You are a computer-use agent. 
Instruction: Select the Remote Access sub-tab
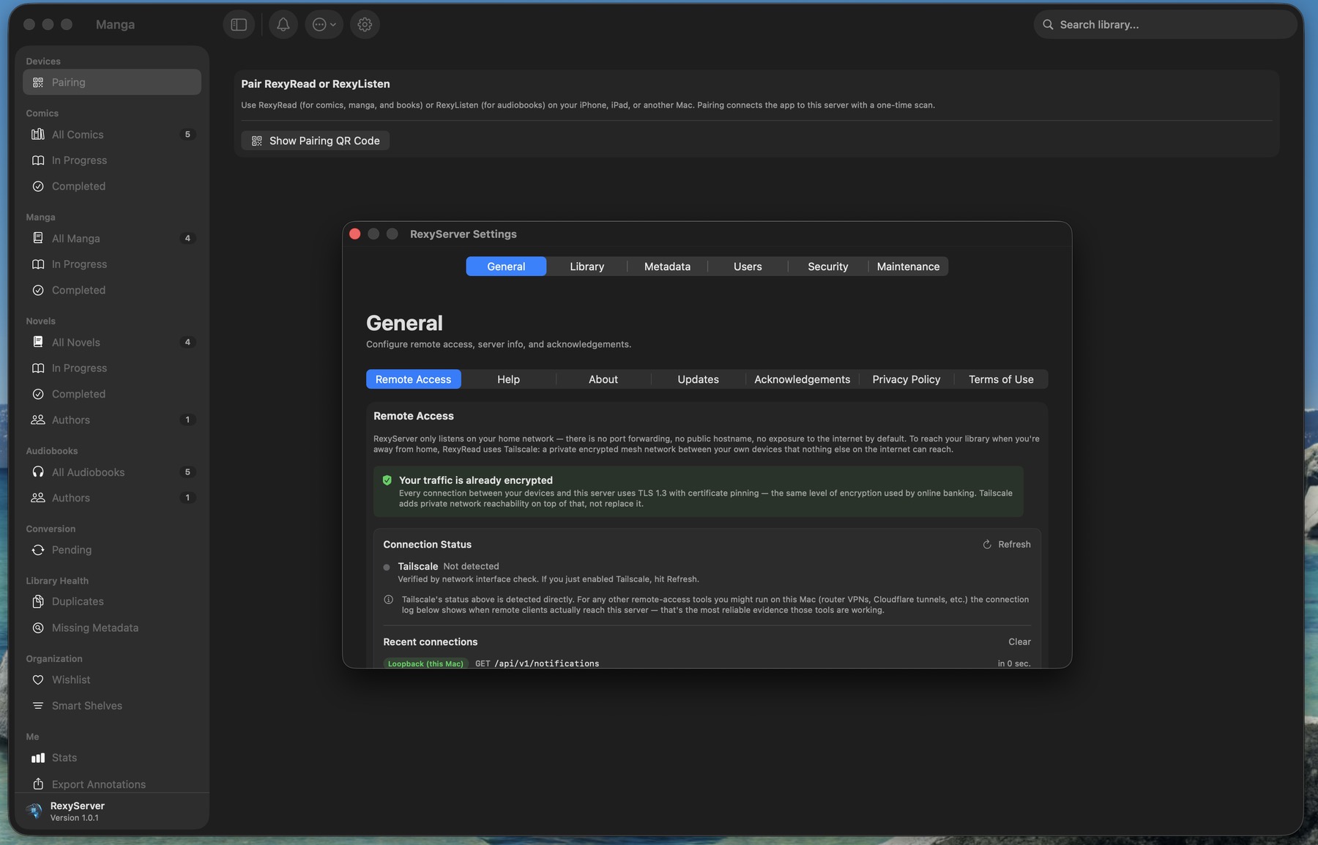[x=414, y=379]
